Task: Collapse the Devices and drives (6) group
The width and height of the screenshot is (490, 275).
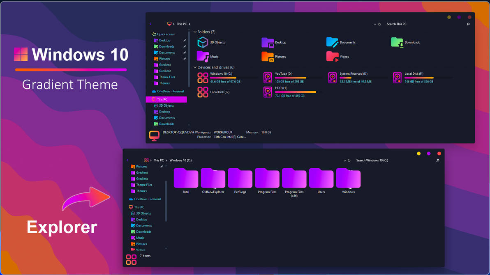Action: pyautogui.click(x=195, y=67)
